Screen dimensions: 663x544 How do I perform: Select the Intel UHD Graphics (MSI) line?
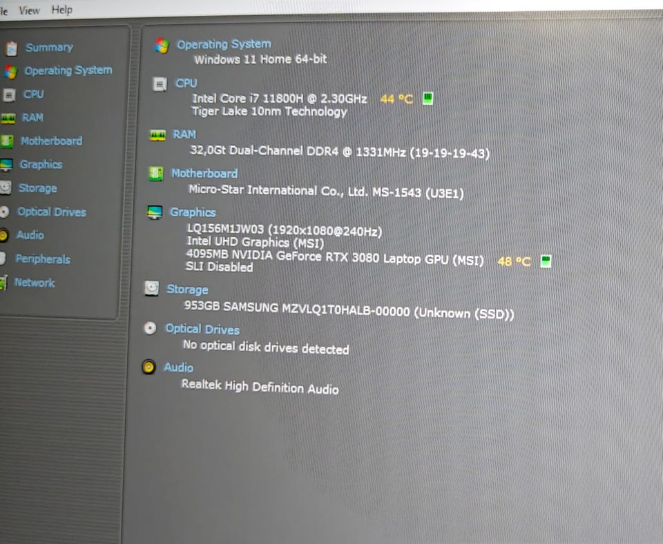pyautogui.click(x=256, y=242)
